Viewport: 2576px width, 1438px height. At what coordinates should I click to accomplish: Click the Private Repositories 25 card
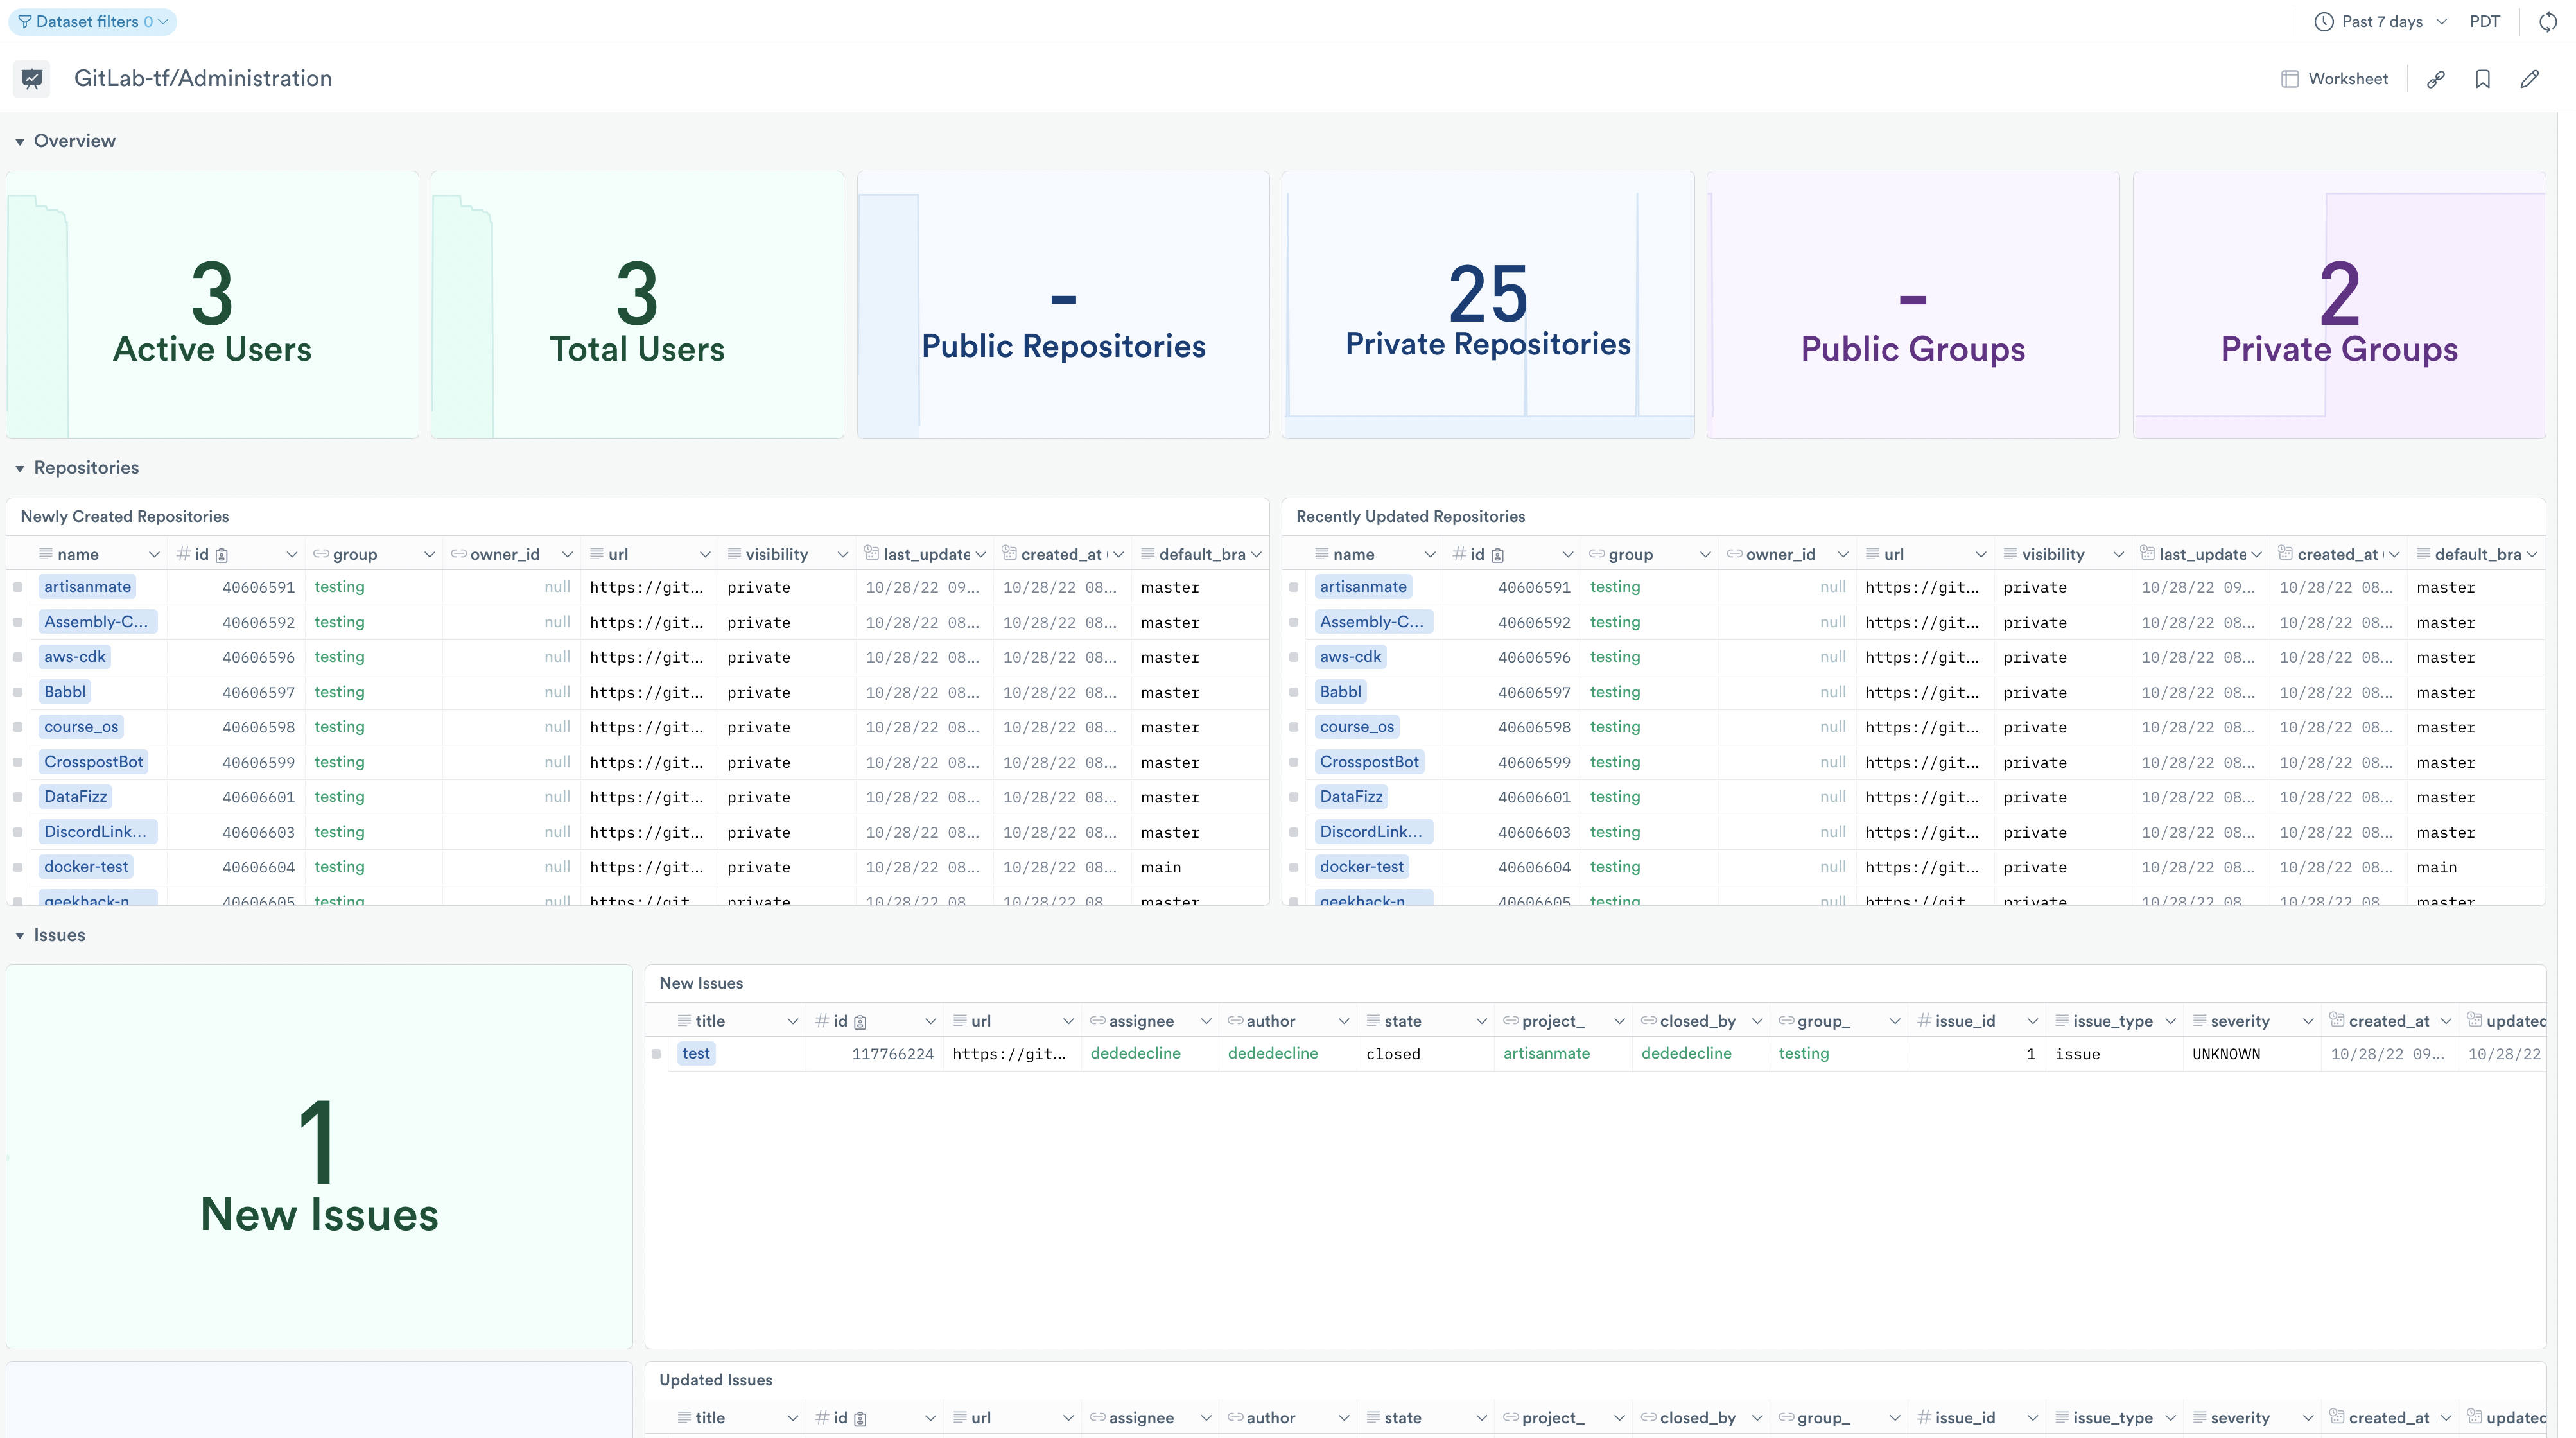pyautogui.click(x=1487, y=305)
